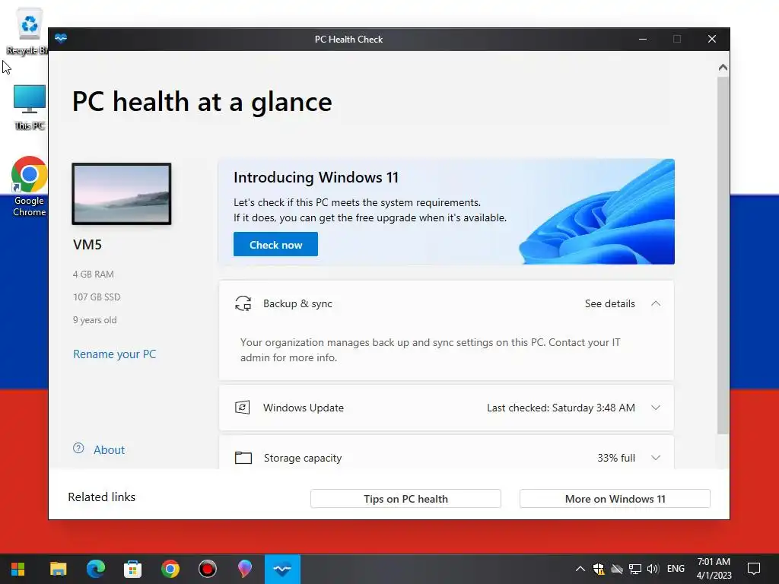Click the PC thumbnail image above VM5
779x584 pixels.
pyautogui.click(x=122, y=194)
